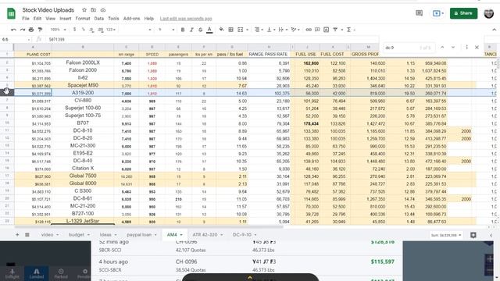
Task: Toggle italic formatting
Action: [x=191, y=30]
